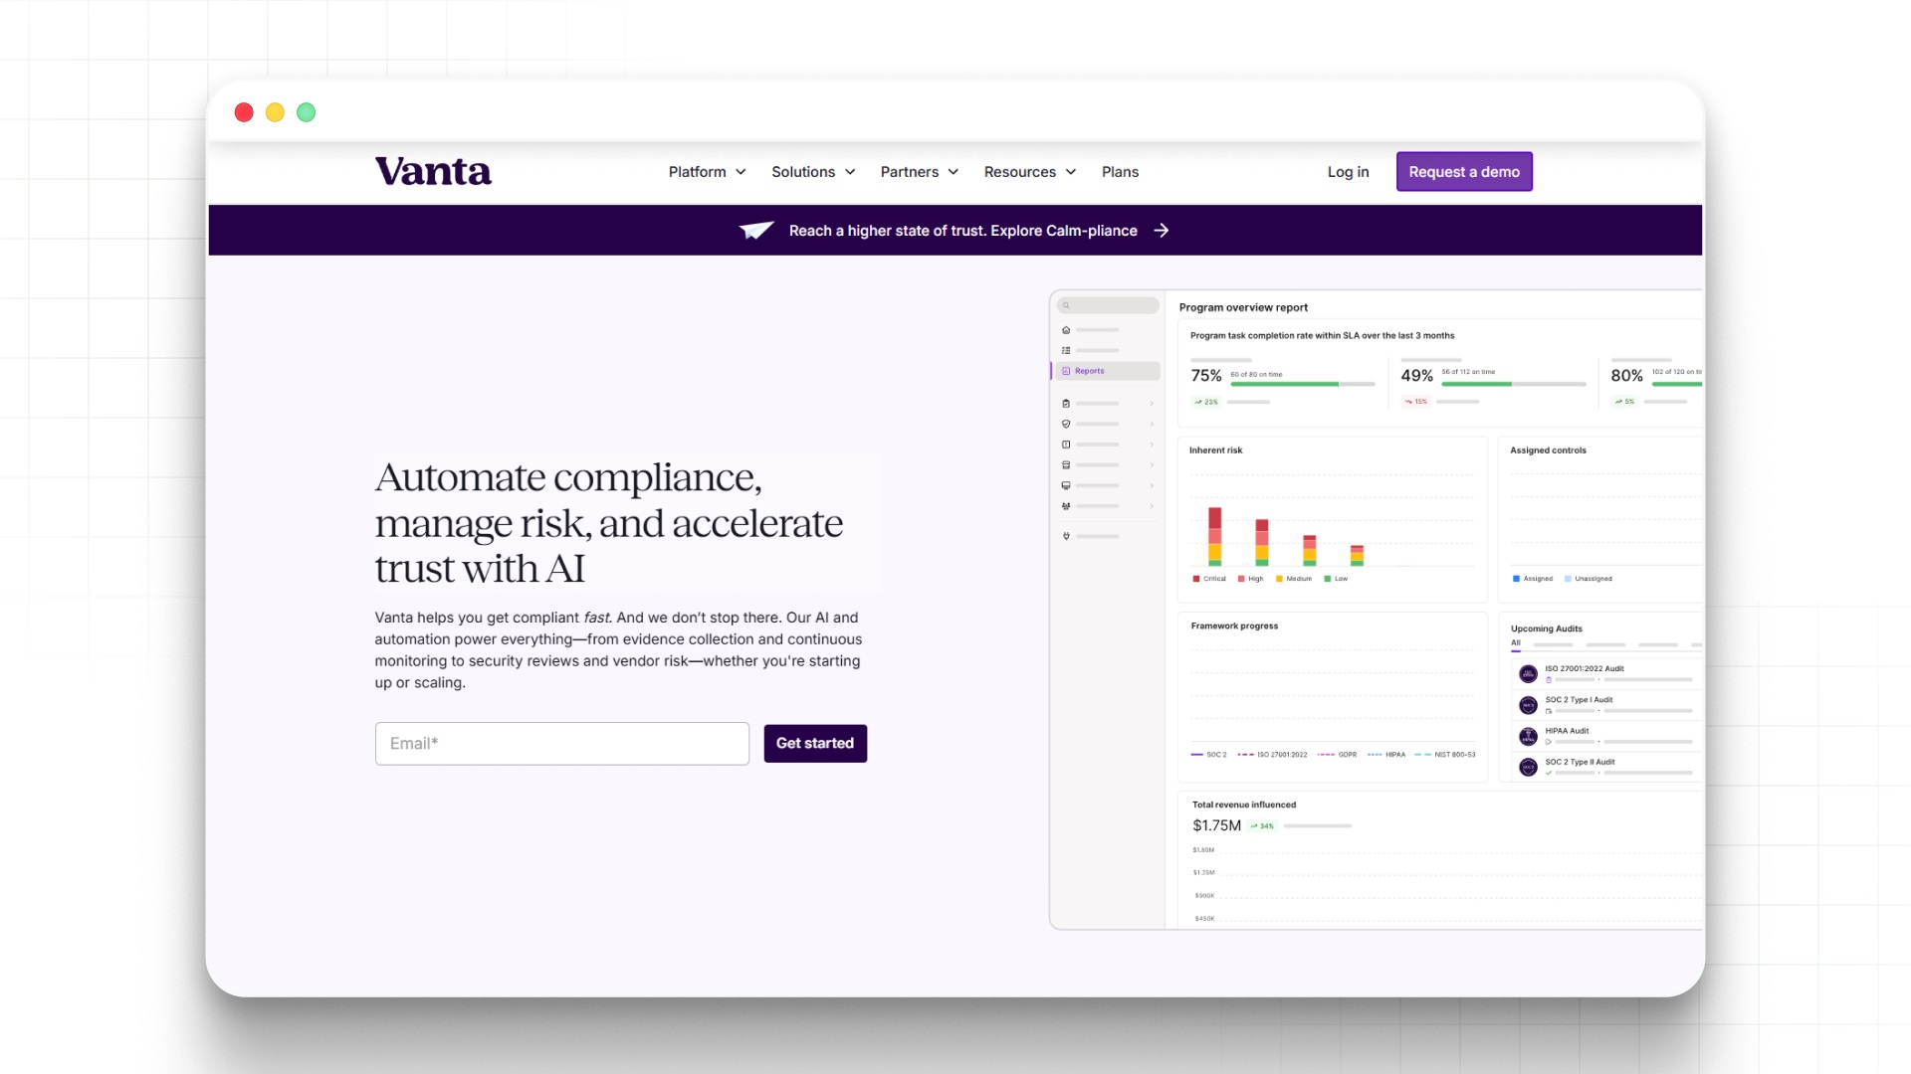The height and width of the screenshot is (1074, 1911).
Task: Select the Reports item in sidebar
Action: point(1089,371)
